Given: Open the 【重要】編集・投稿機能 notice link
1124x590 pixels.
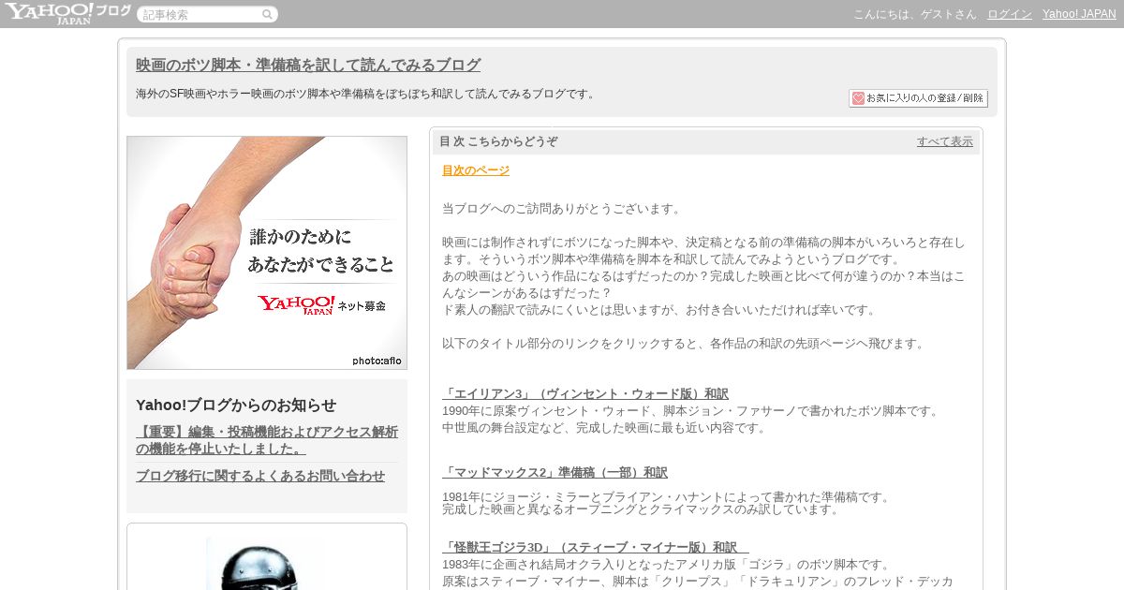Looking at the screenshot, I should 267,440.
